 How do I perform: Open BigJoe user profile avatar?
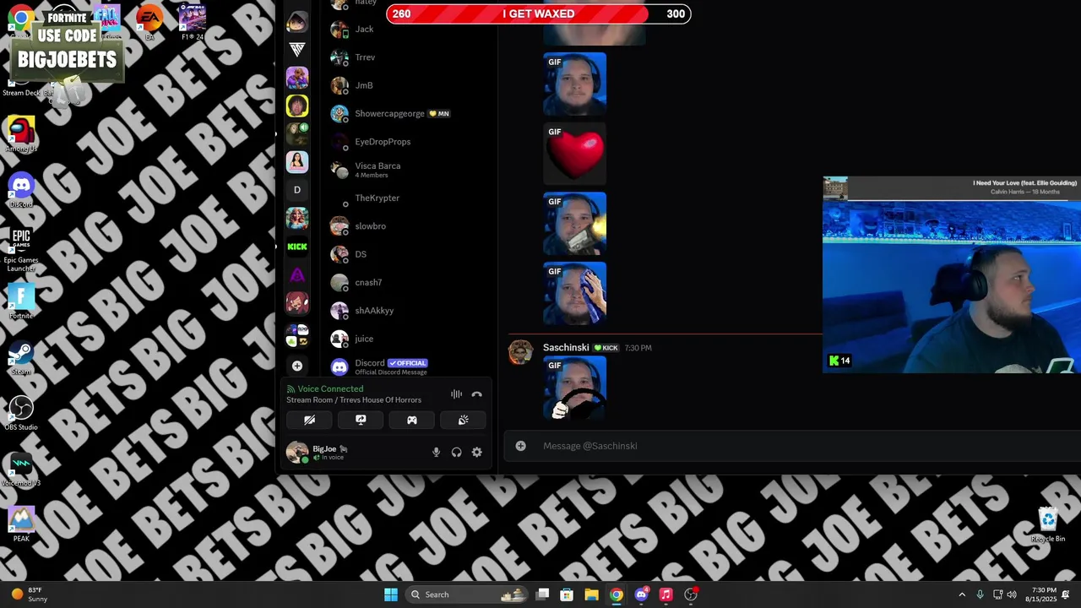click(296, 452)
